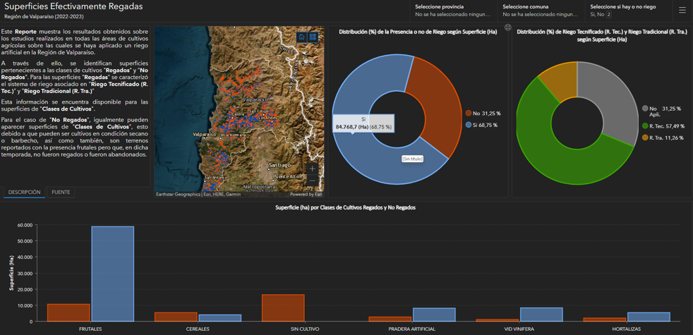Zoom in on the map with plus
Viewport: 693px width, 335px height.
coord(313,169)
